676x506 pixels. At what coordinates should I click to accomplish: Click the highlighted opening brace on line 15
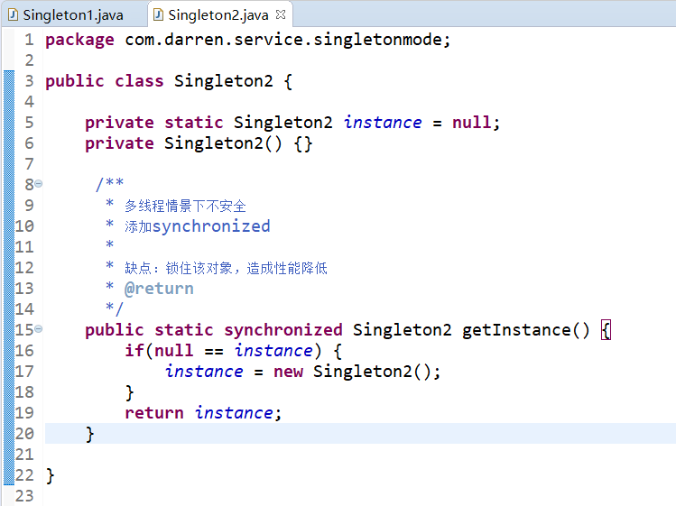[x=606, y=330]
